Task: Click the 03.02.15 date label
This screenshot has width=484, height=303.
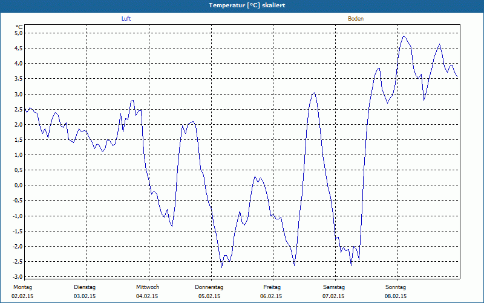Action: click(x=85, y=296)
